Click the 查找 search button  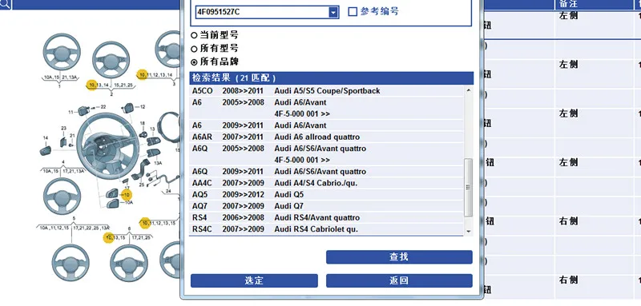point(399,257)
